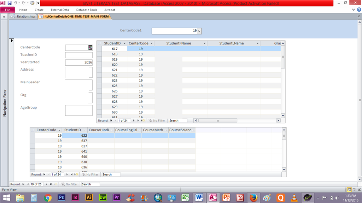Screen dimensions: 362x203
Task: Open StudentFName column filter dropdown
Action: [205, 43]
